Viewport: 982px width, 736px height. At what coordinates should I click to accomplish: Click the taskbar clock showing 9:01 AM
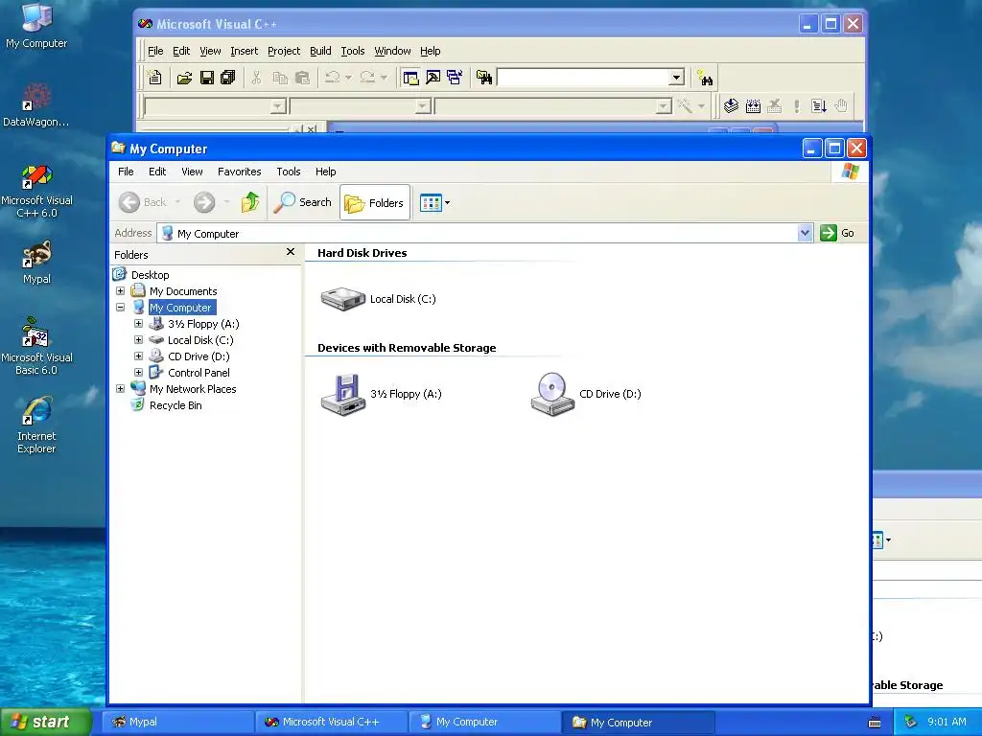(947, 722)
